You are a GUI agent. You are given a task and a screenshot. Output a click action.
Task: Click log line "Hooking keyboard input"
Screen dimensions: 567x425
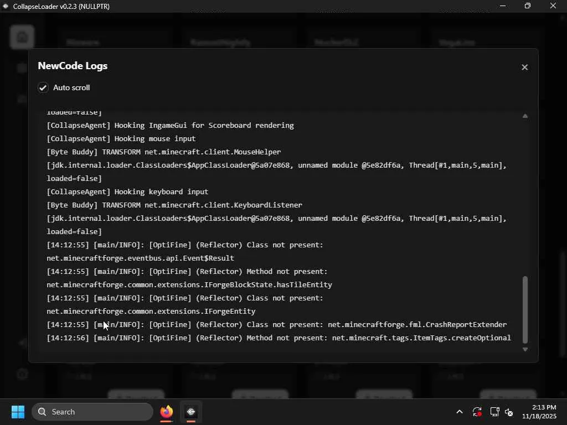tap(128, 192)
